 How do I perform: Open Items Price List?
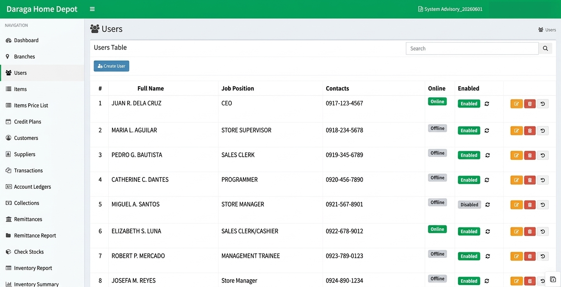(x=42, y=105)
